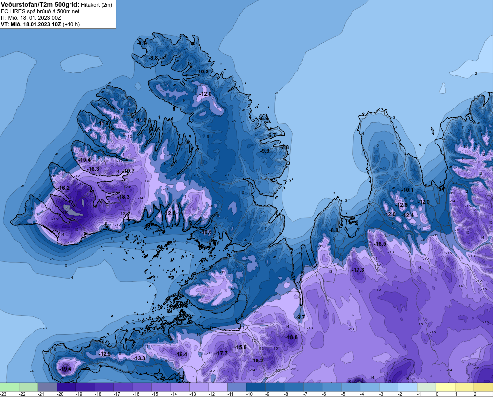Select the -12.8 temperature reading
The width and height of the screenshot is (493, 397).
coord(401,205)
